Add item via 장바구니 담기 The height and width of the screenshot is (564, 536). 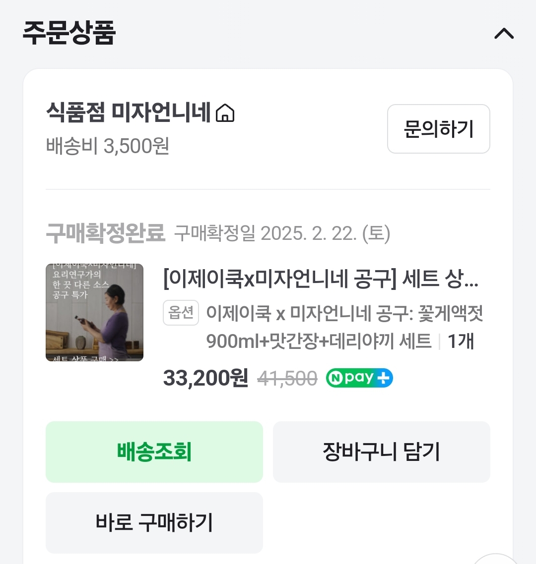(381, 451)
